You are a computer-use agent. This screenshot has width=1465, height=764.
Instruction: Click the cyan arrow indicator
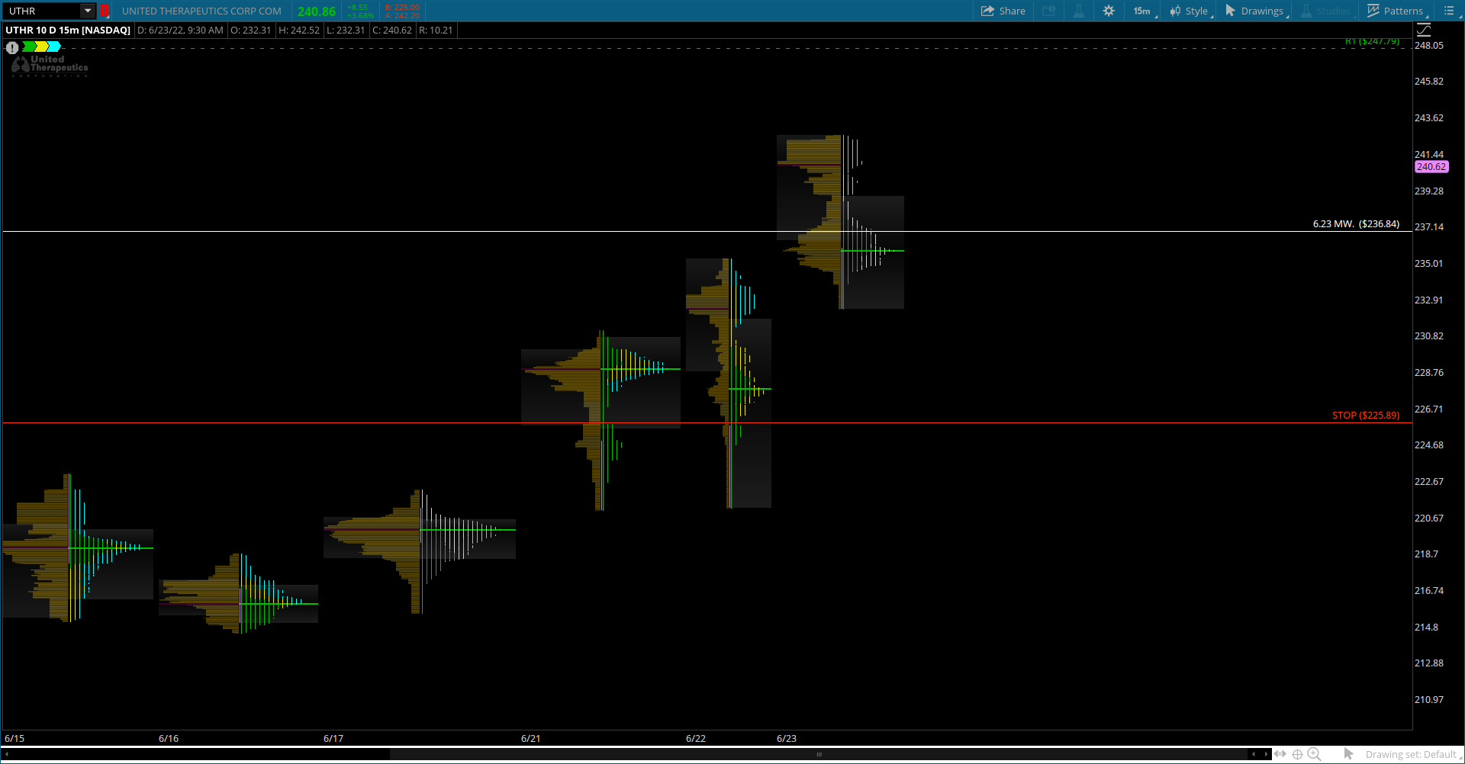[x=55, y=47]
